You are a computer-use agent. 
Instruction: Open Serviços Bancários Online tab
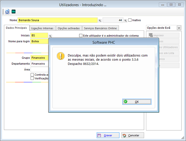(x=100, y=28)
